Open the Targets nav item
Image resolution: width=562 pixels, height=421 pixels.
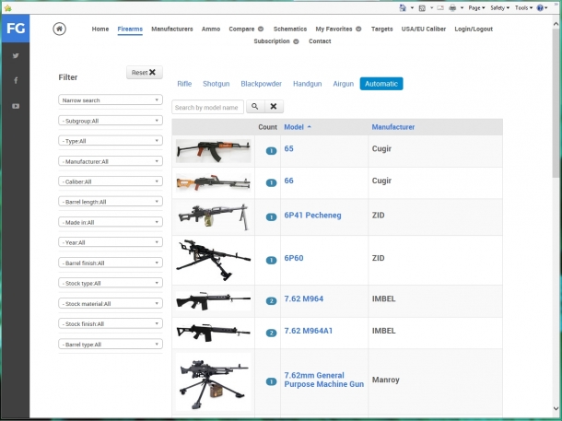click(381, 29)
